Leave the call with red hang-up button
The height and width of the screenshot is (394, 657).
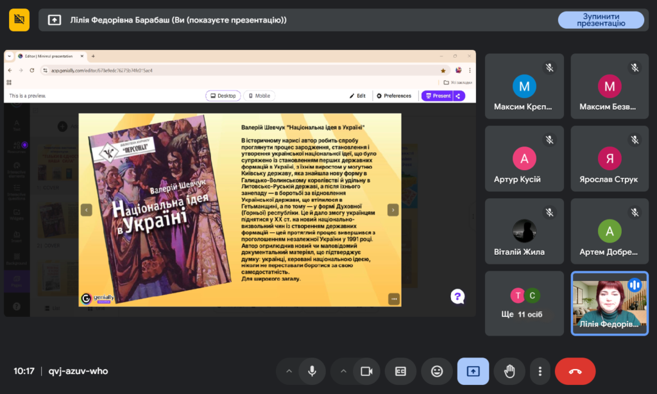pyautogui.click(x=575, y=371)
